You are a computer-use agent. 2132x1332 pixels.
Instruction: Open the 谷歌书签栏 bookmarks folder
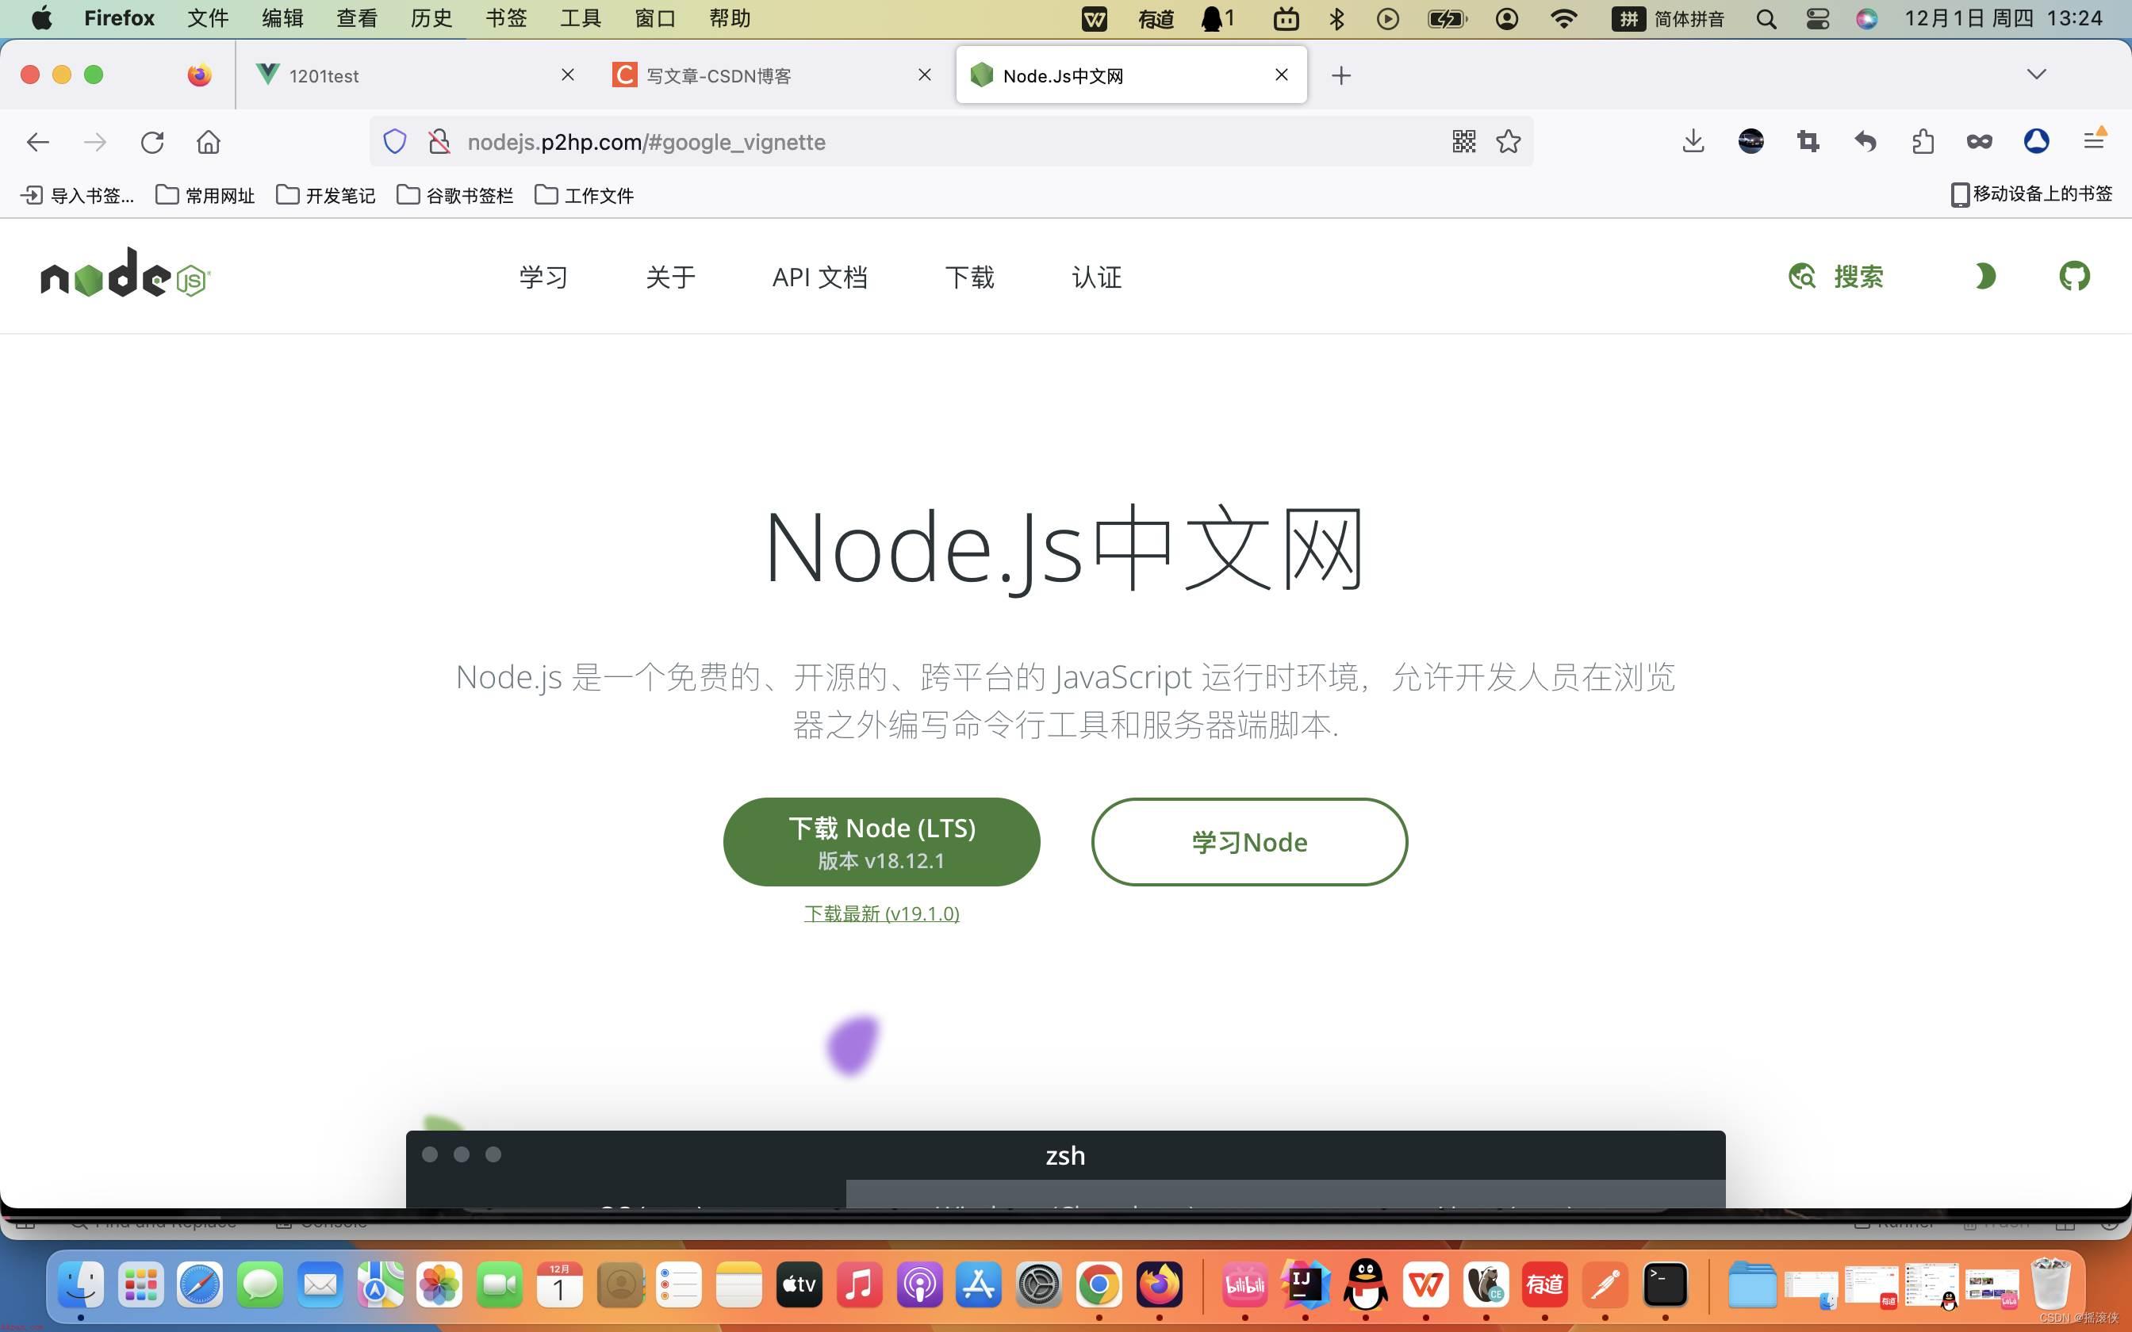pyautogui.click(x=454, y=195)
